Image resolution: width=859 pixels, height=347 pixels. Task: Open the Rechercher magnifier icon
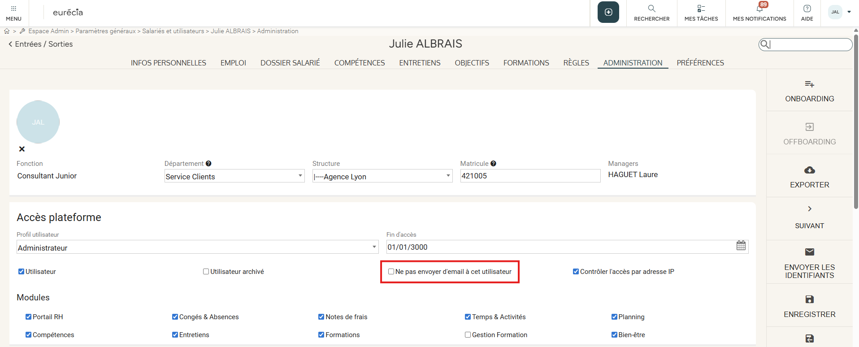pyautogui.click(x=651, y=9)
